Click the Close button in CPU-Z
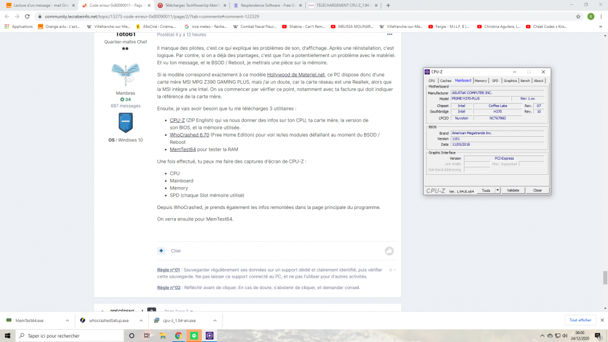Viewport: 608px width, 342px height. [x=537, y=190]
